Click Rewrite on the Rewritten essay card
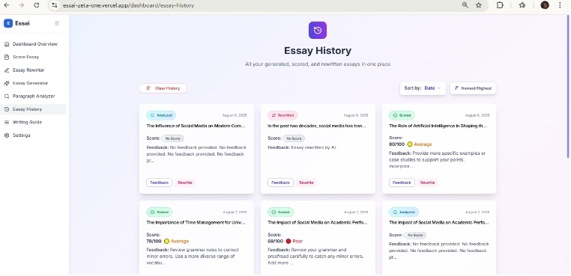571x276 pixels. 306,183
